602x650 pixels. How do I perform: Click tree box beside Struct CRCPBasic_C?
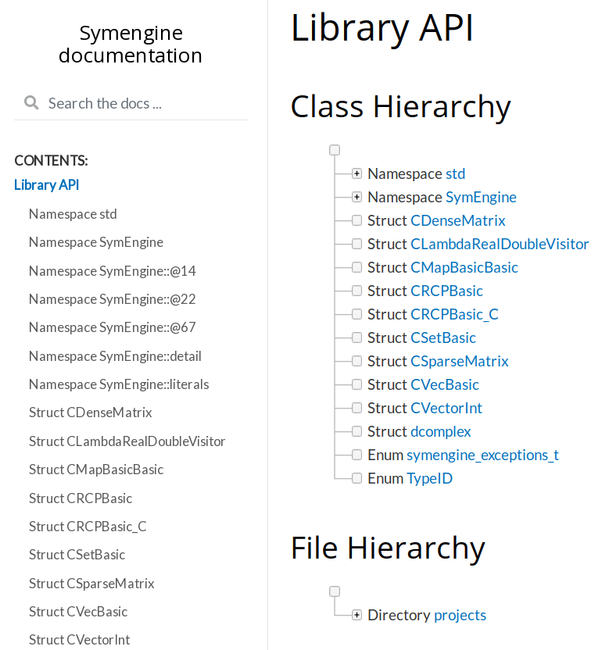[357, 314]
